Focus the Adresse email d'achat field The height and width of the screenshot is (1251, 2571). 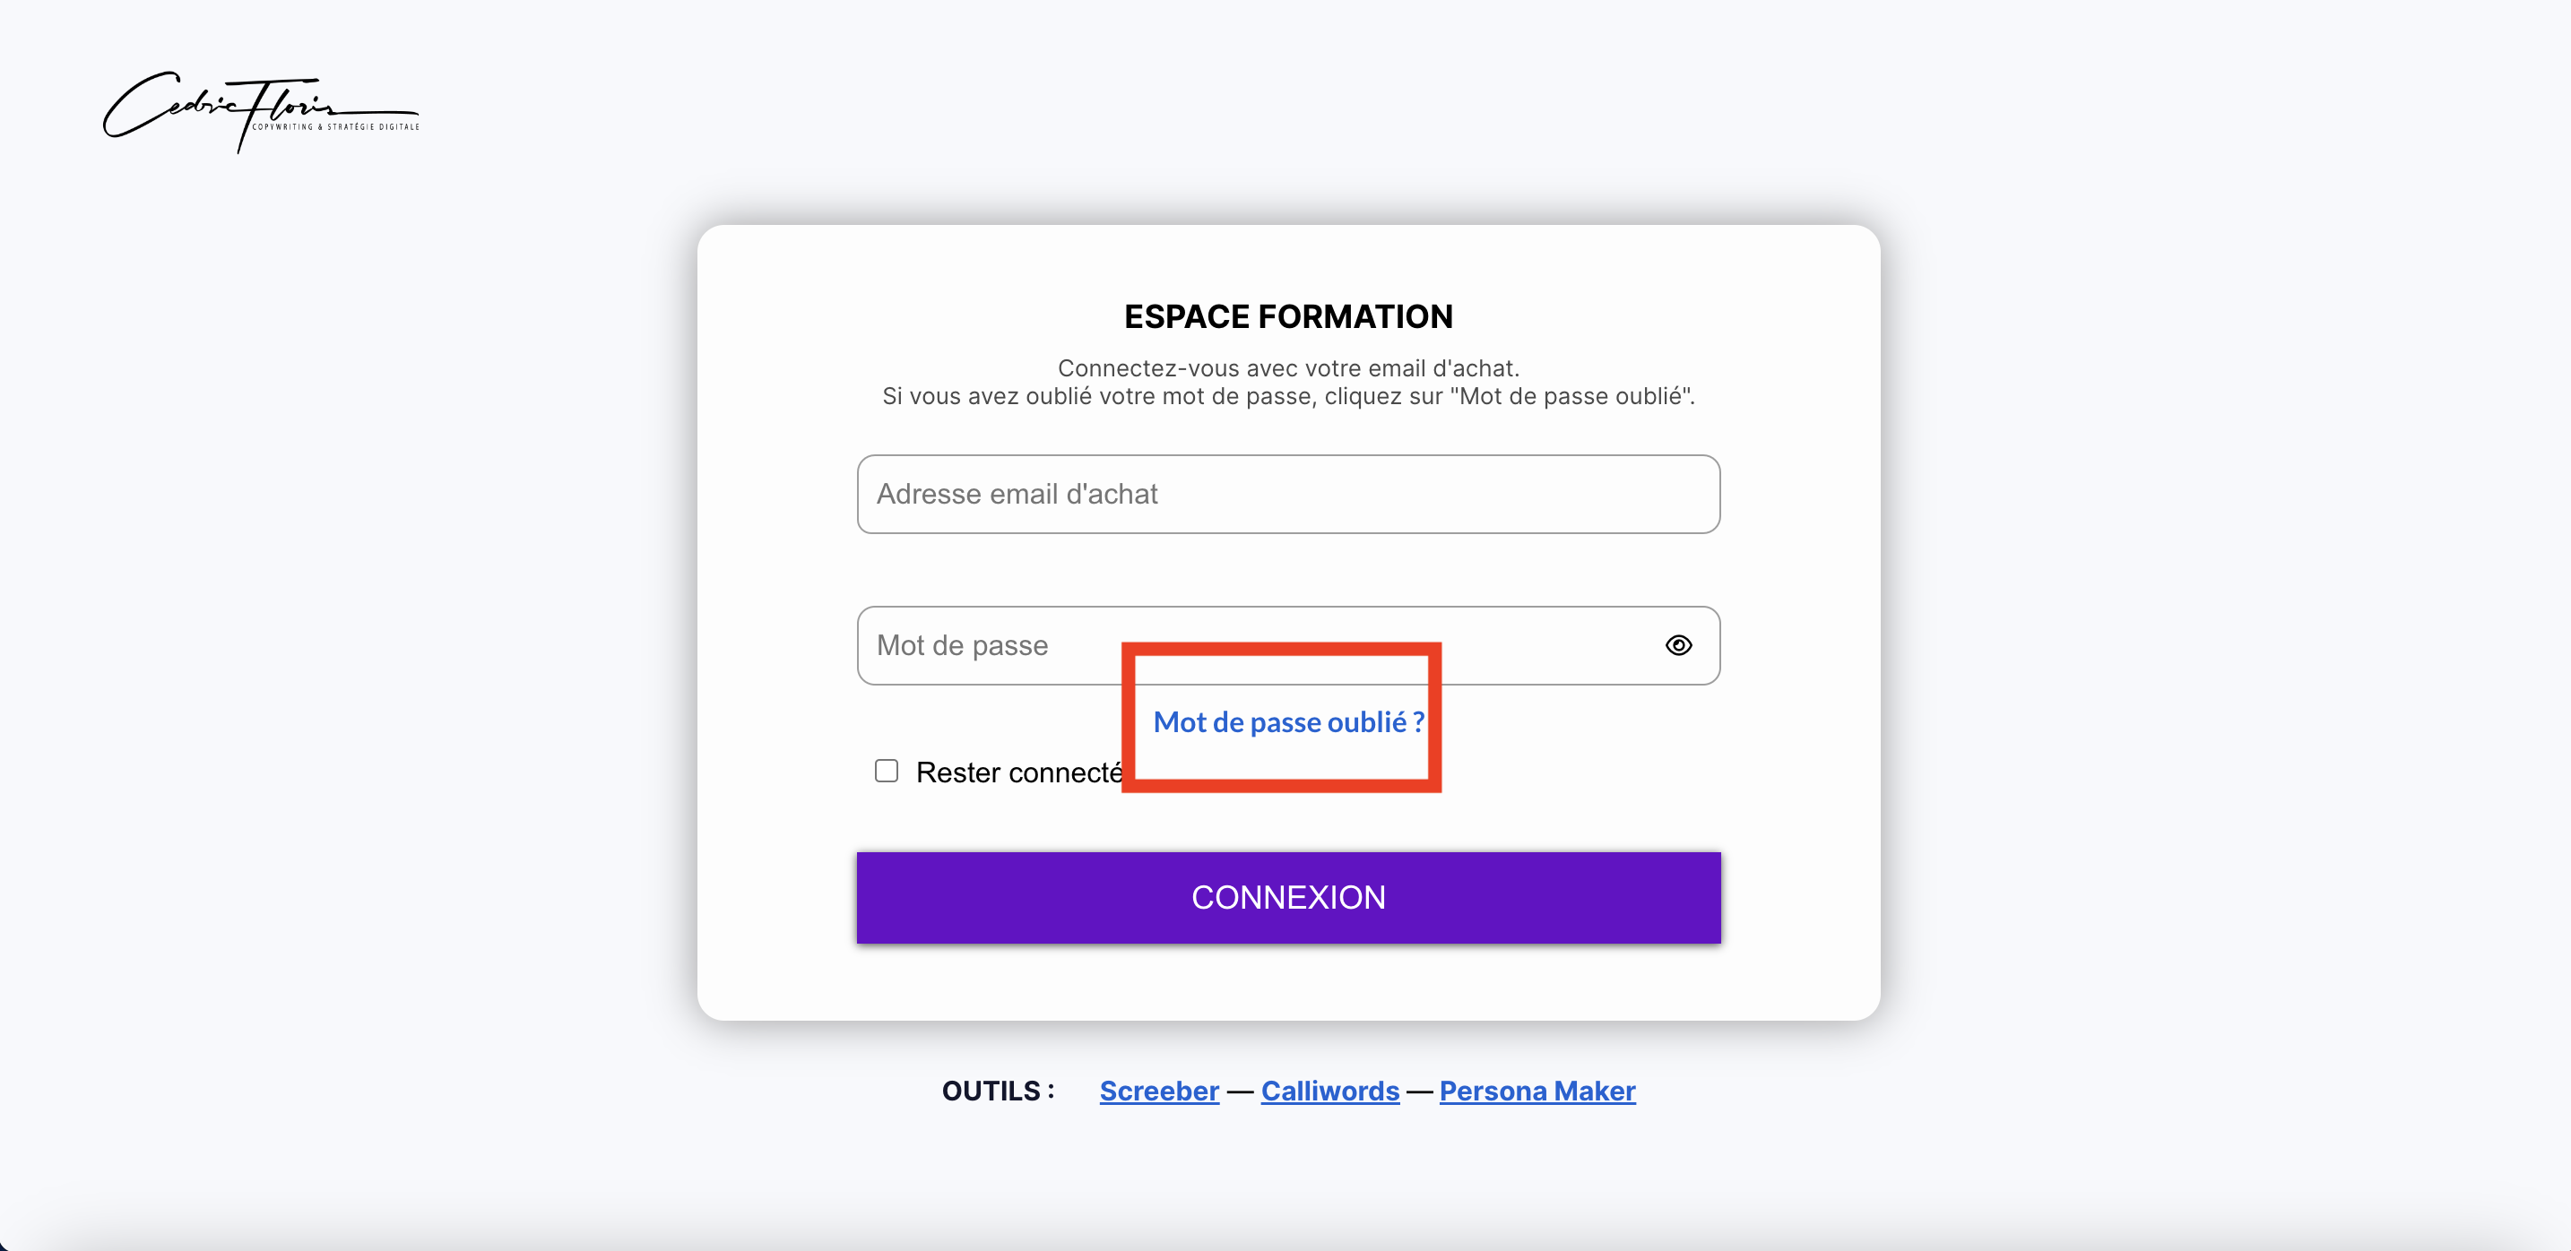(x=1287, y=495)
